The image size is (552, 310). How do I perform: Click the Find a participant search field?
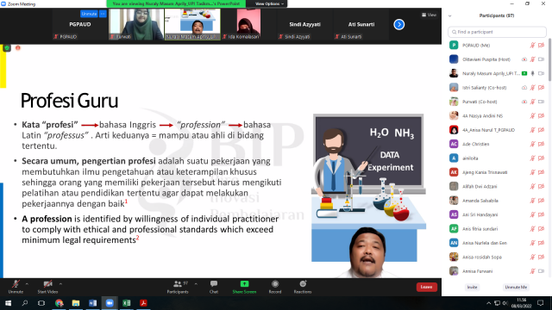(497, 32)
